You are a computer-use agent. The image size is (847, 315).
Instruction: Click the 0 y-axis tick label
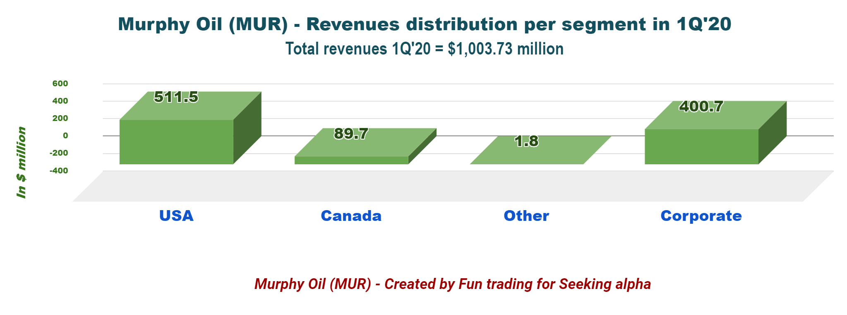65,136
